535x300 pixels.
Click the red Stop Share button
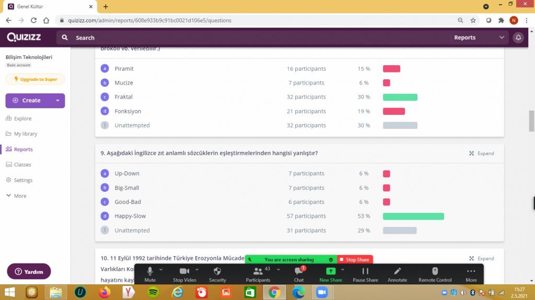pos(354,259)
